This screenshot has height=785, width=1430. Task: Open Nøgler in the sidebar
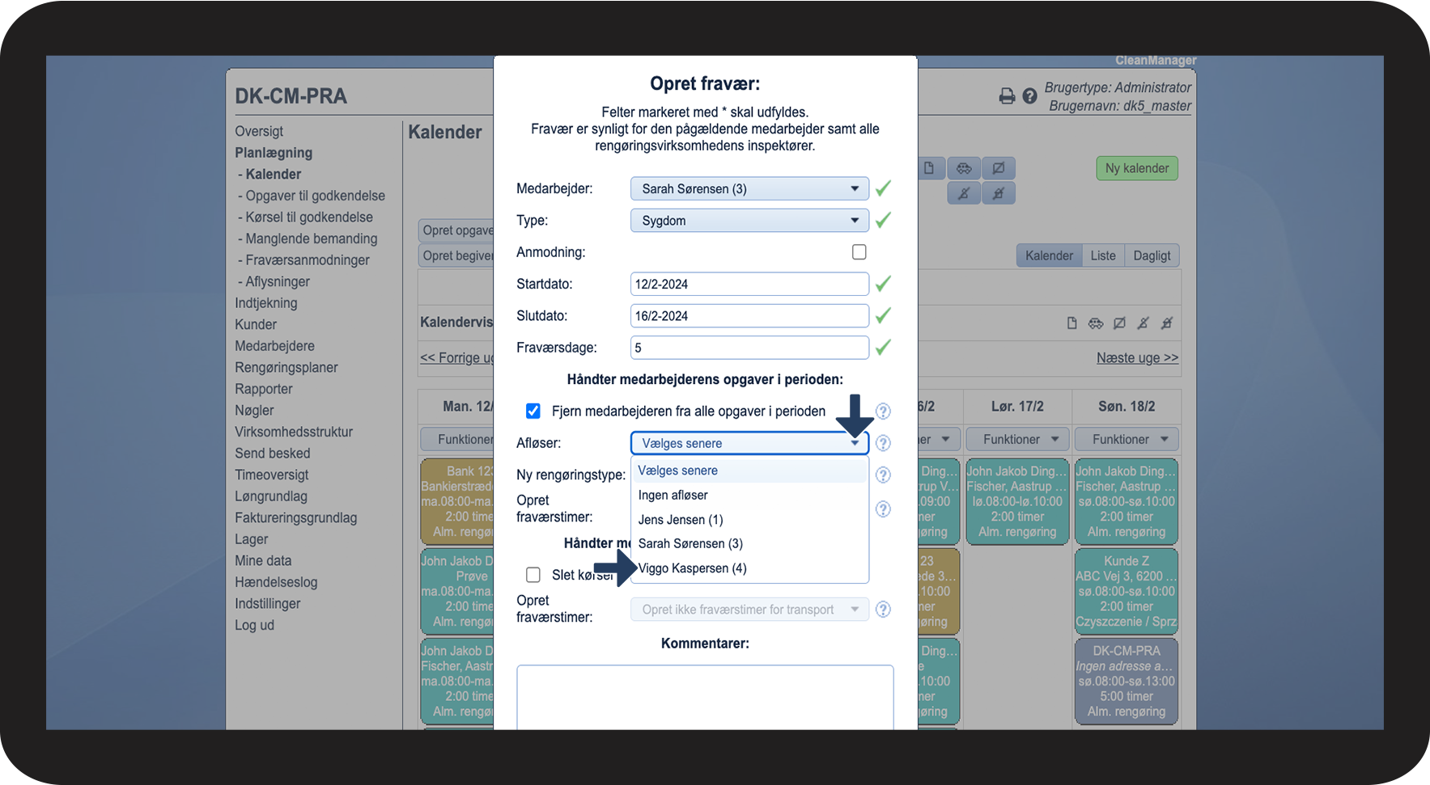(254, 411)
